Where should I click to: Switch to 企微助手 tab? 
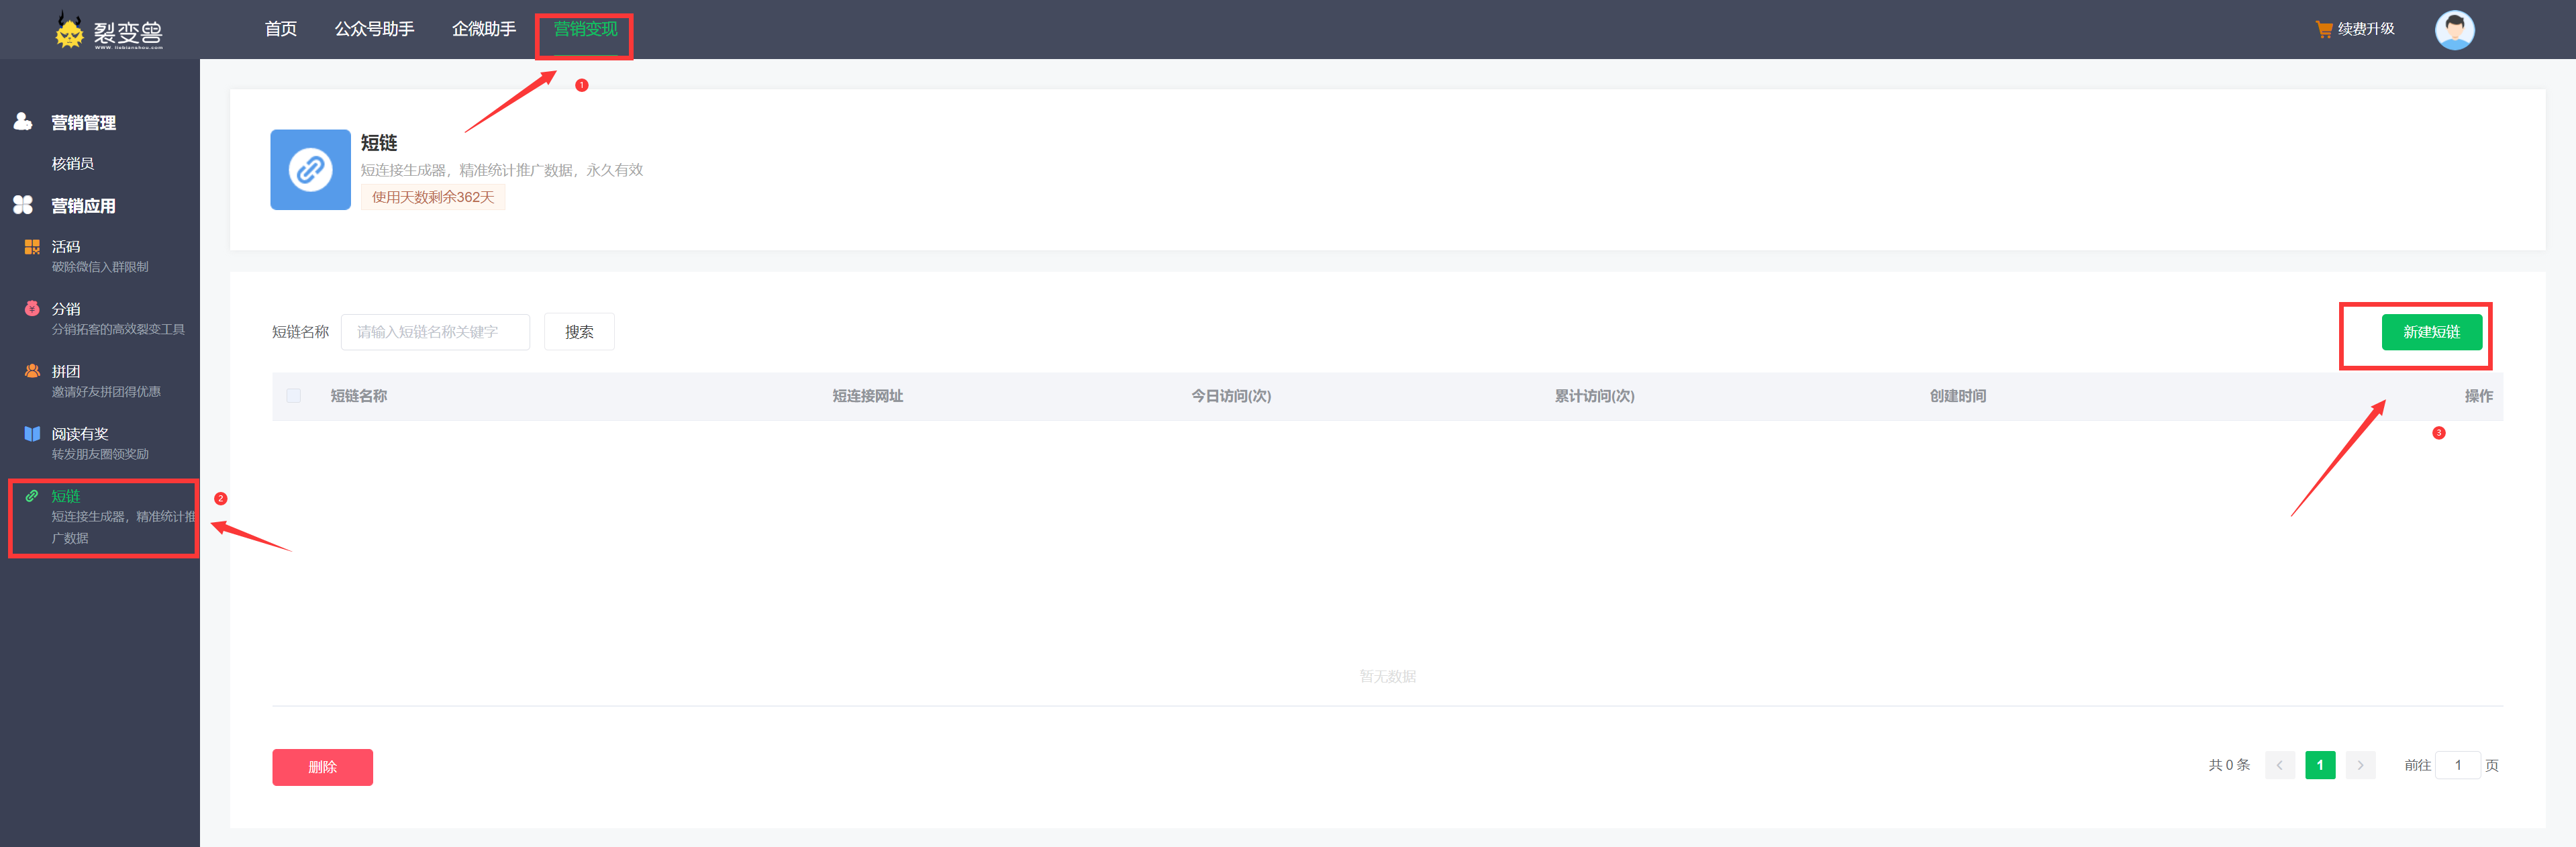483,29
